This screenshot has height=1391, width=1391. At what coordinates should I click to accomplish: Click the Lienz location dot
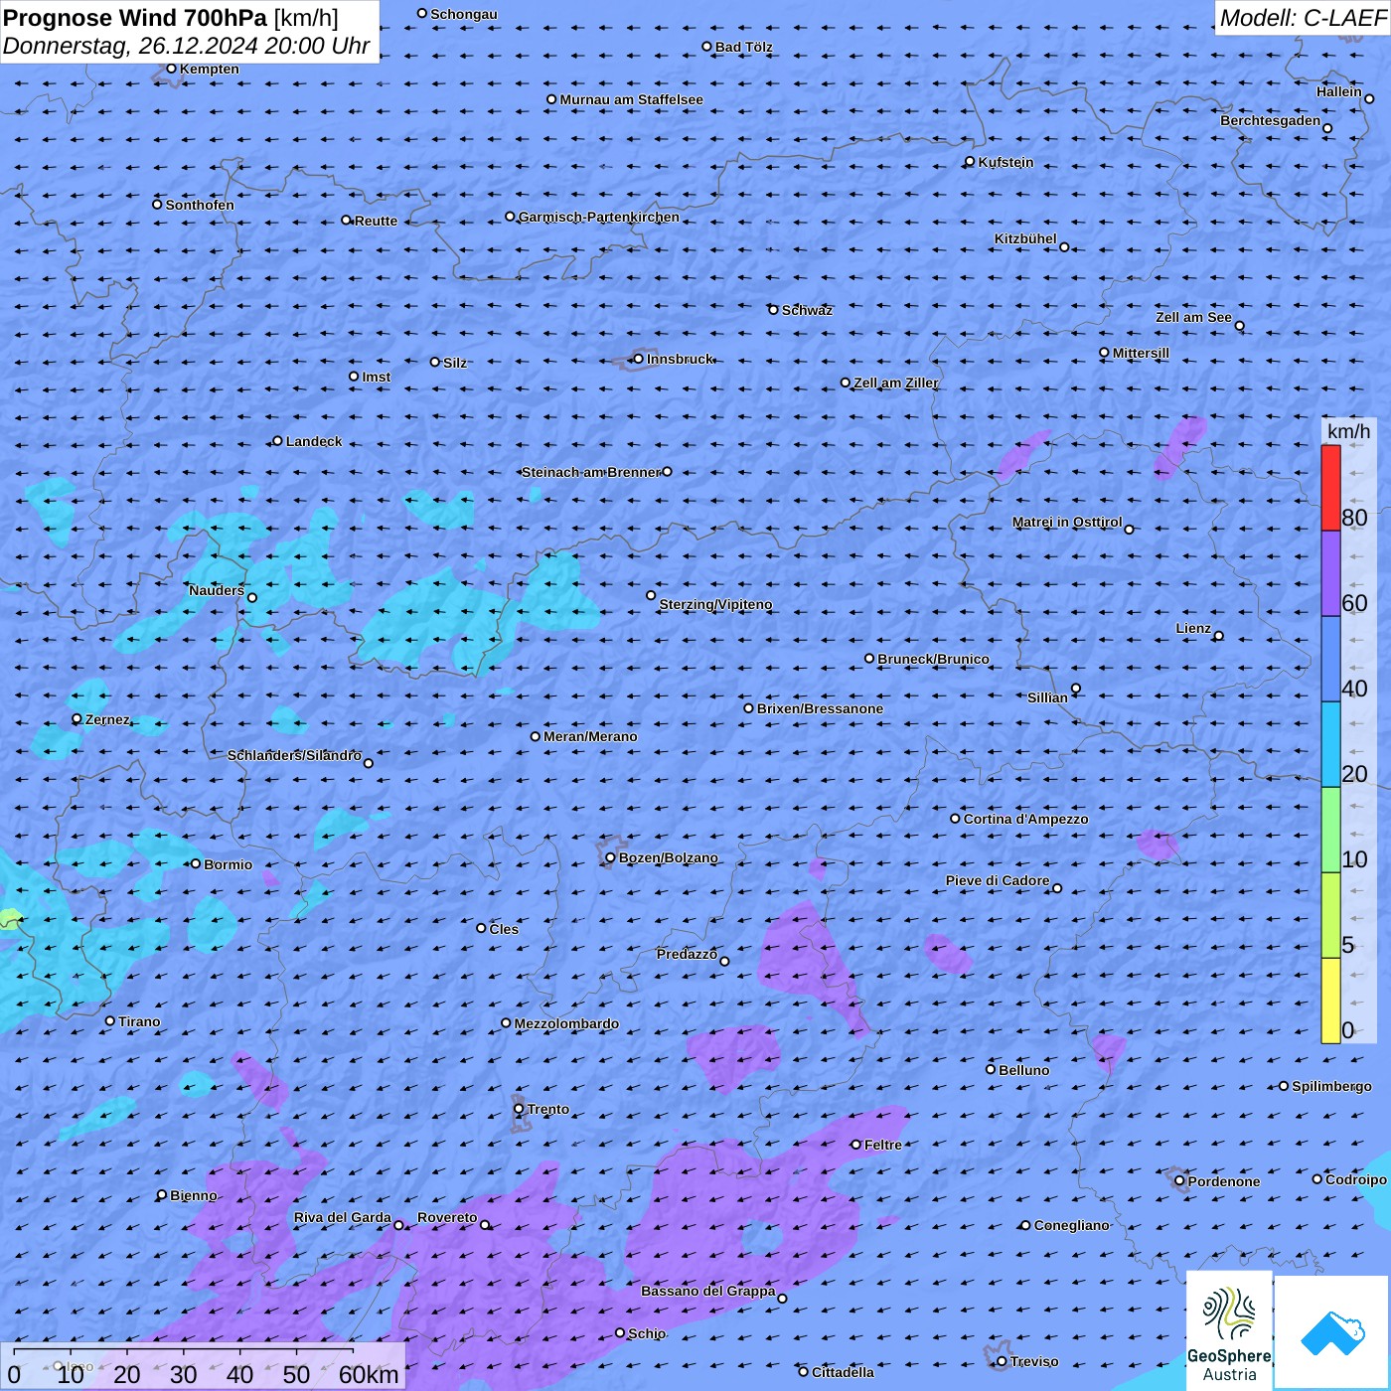[x=1219, y=636]
